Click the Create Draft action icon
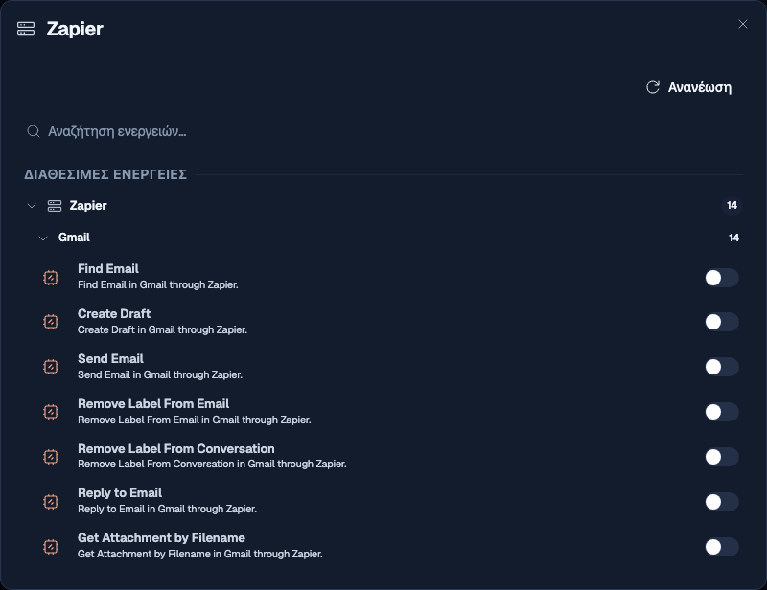767x590 pixels. coord(51,322)
